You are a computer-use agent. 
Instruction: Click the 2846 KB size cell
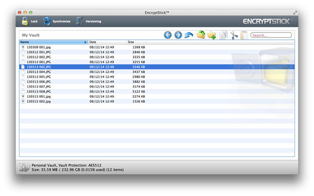tap(139, 52)
